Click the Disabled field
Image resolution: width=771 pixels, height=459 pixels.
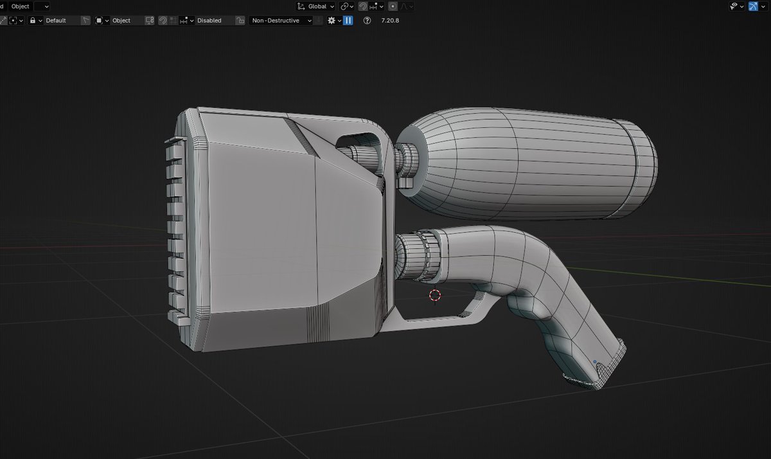pos(215,21)
